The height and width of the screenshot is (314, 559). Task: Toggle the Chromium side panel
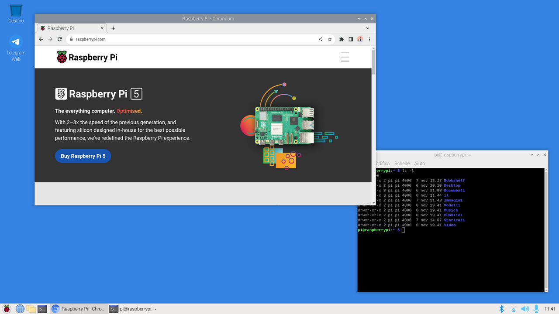click(351, 39)
